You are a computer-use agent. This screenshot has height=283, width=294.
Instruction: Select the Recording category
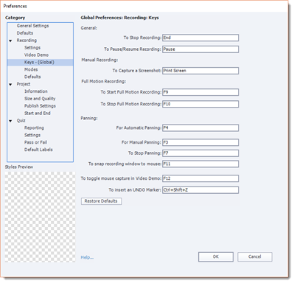(27, 41)
